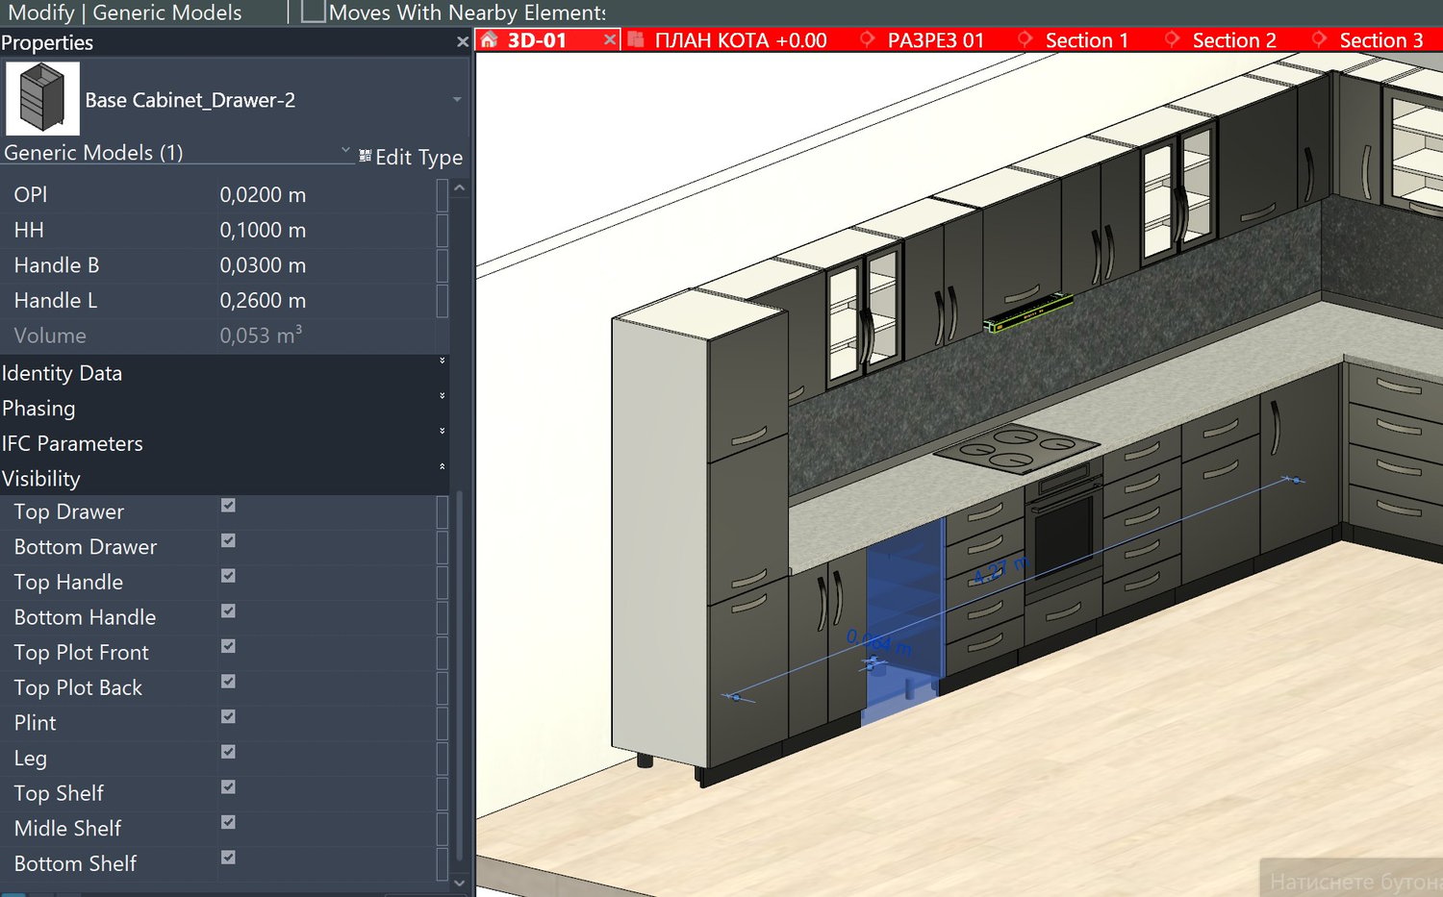
Task: Switch to РАЗРЕЗ 01 tab
Action: coord(935,40)
